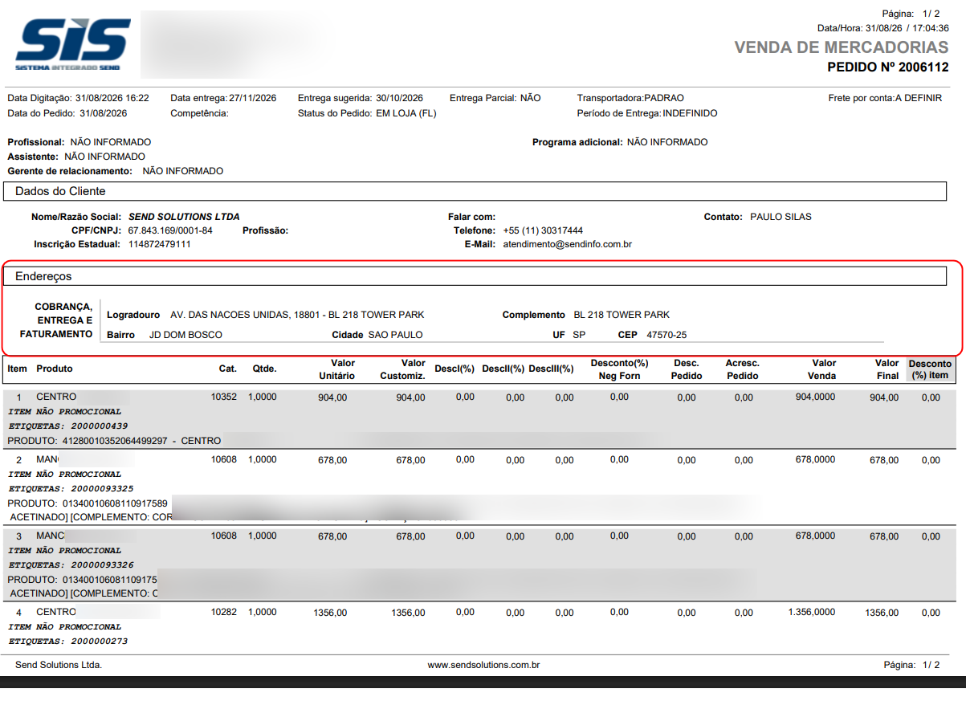Image resolution: width=966 pixels, height=705 pixels.
Task: Click 'Frete por conta:A DEFINIR'
Action: 886,98
